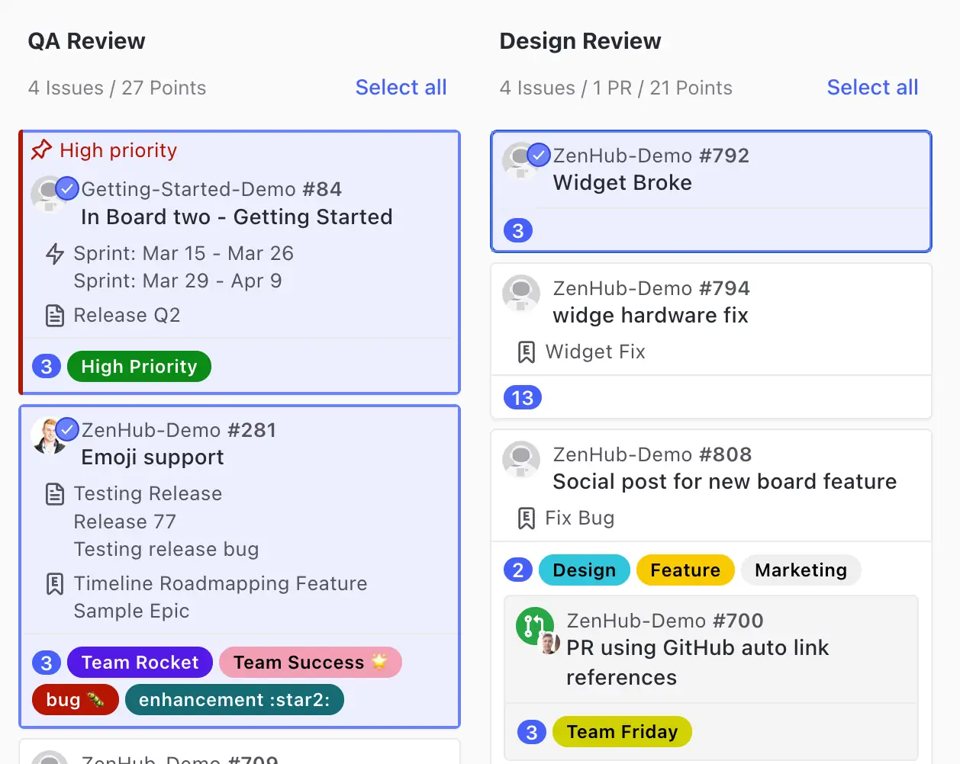Click the Release 77 text
The height and width of the screenshot is (764, 960).
(x=124, y=522)
